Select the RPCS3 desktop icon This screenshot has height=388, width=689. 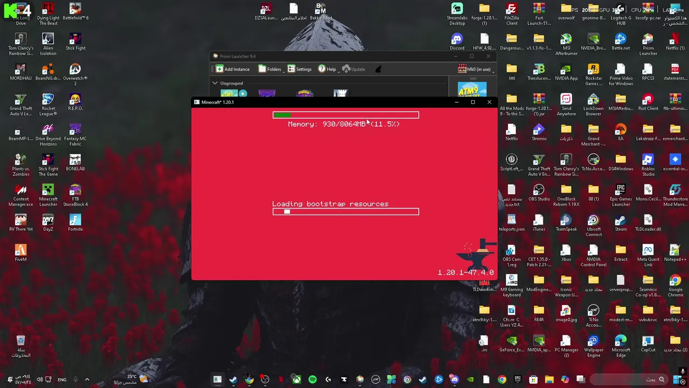tap(648, 72)
